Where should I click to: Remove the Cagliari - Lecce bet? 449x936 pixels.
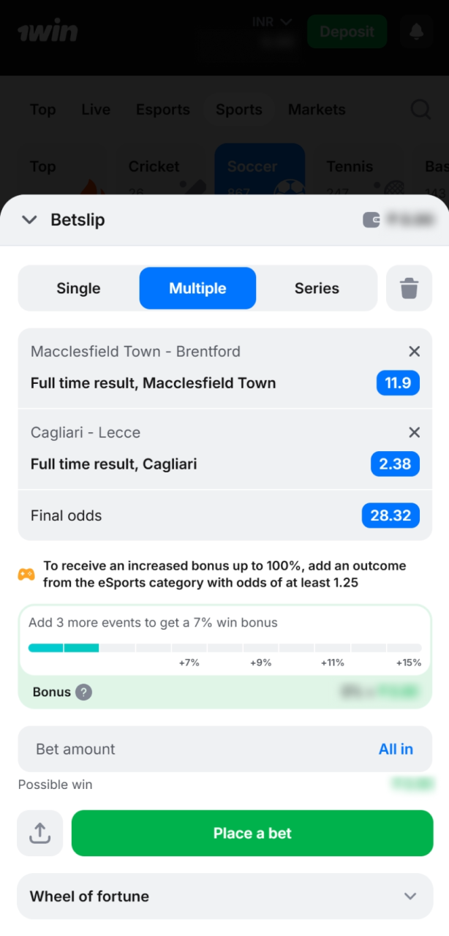(x=415, y=432)
